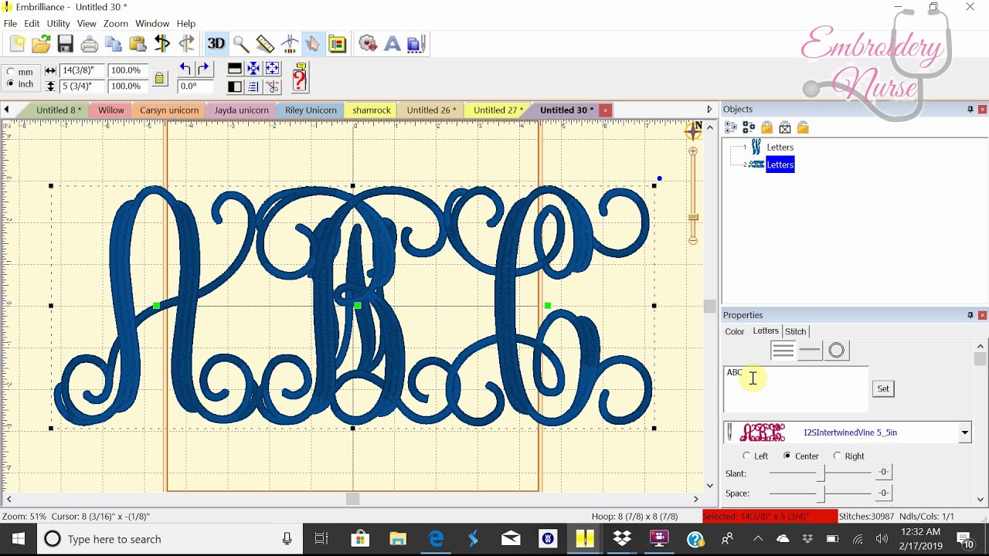The image size is (989, 556).
Task: Set text alignment to Right
Action: click(848, 456)
